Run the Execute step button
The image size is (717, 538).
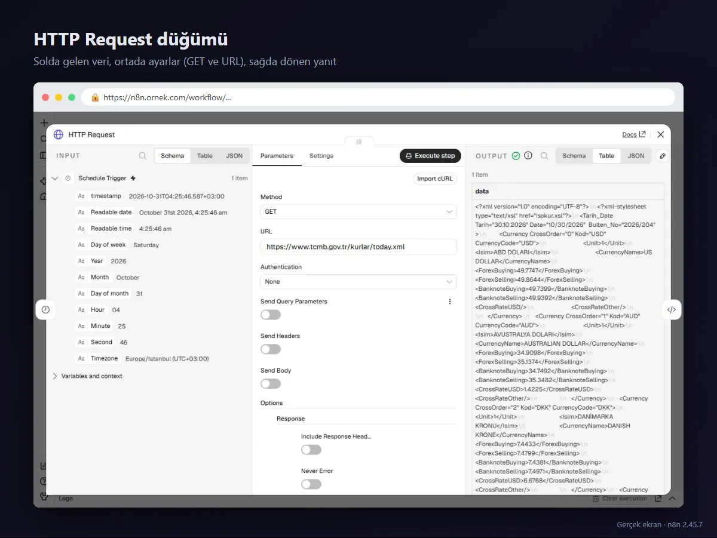430,156
